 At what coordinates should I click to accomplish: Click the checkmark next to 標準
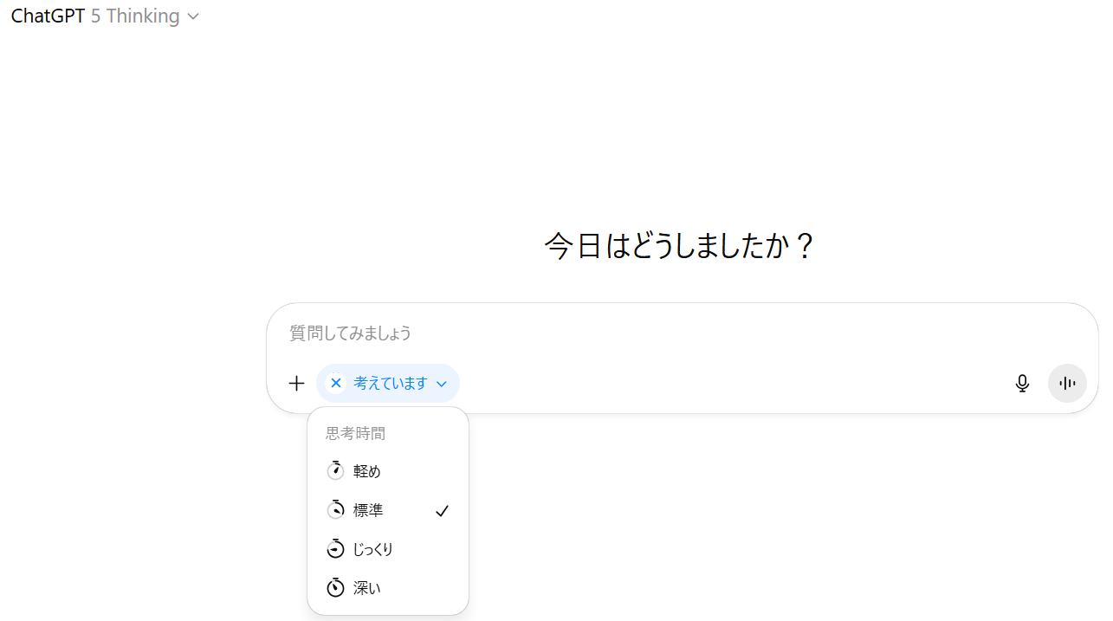pos(442,511)
